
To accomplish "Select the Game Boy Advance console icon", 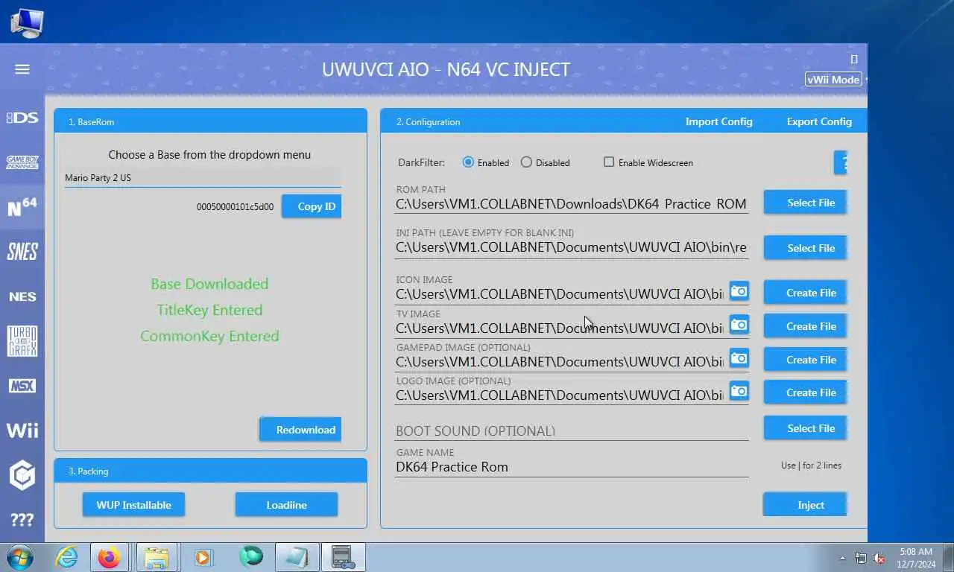I will tap(22, 162).
